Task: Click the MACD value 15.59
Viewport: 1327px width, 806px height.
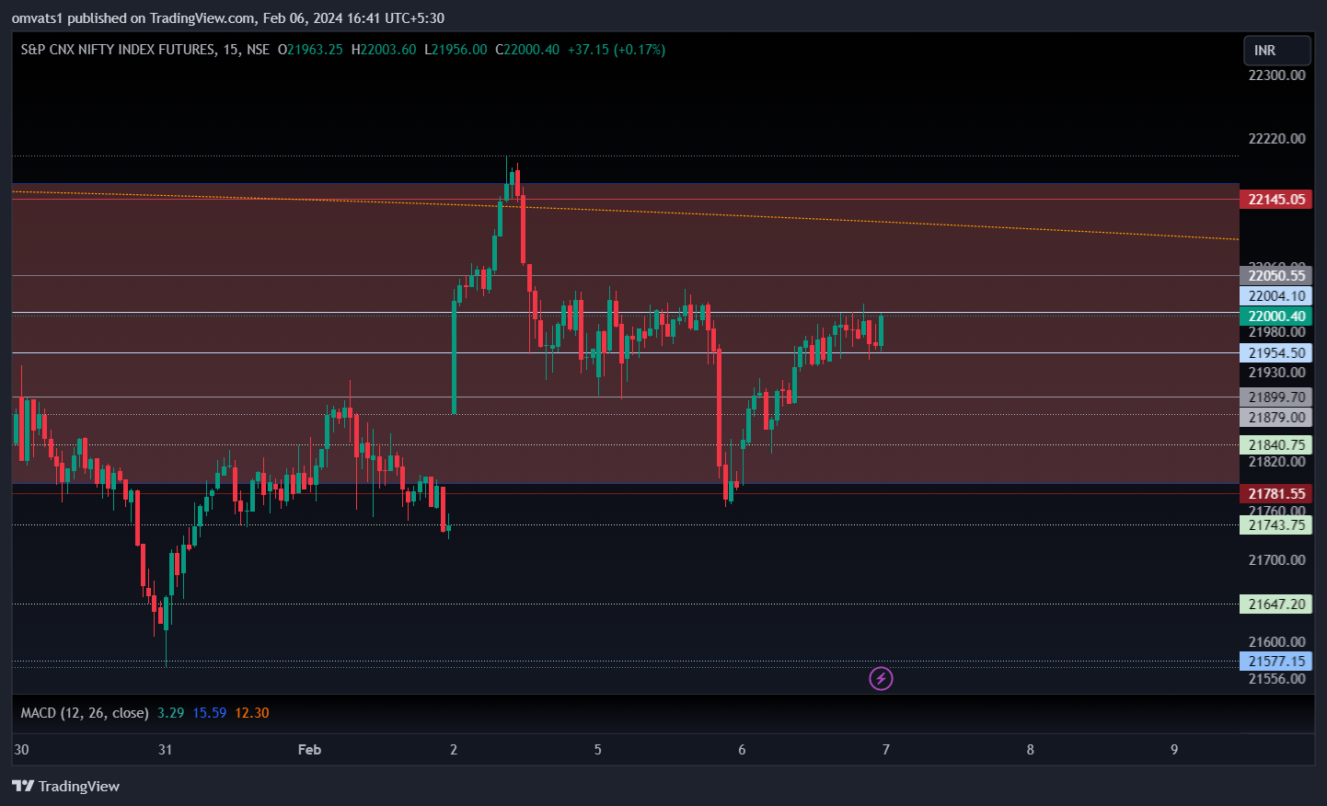Action: click(210, 713)
